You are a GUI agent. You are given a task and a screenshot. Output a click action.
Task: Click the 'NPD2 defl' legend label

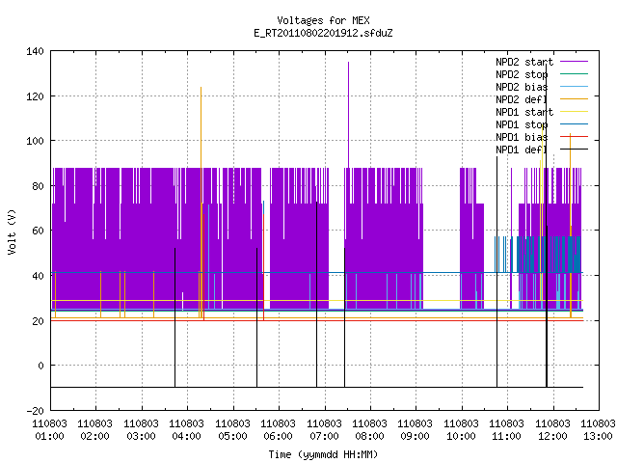pyautogui.click(x=522, y=99)
